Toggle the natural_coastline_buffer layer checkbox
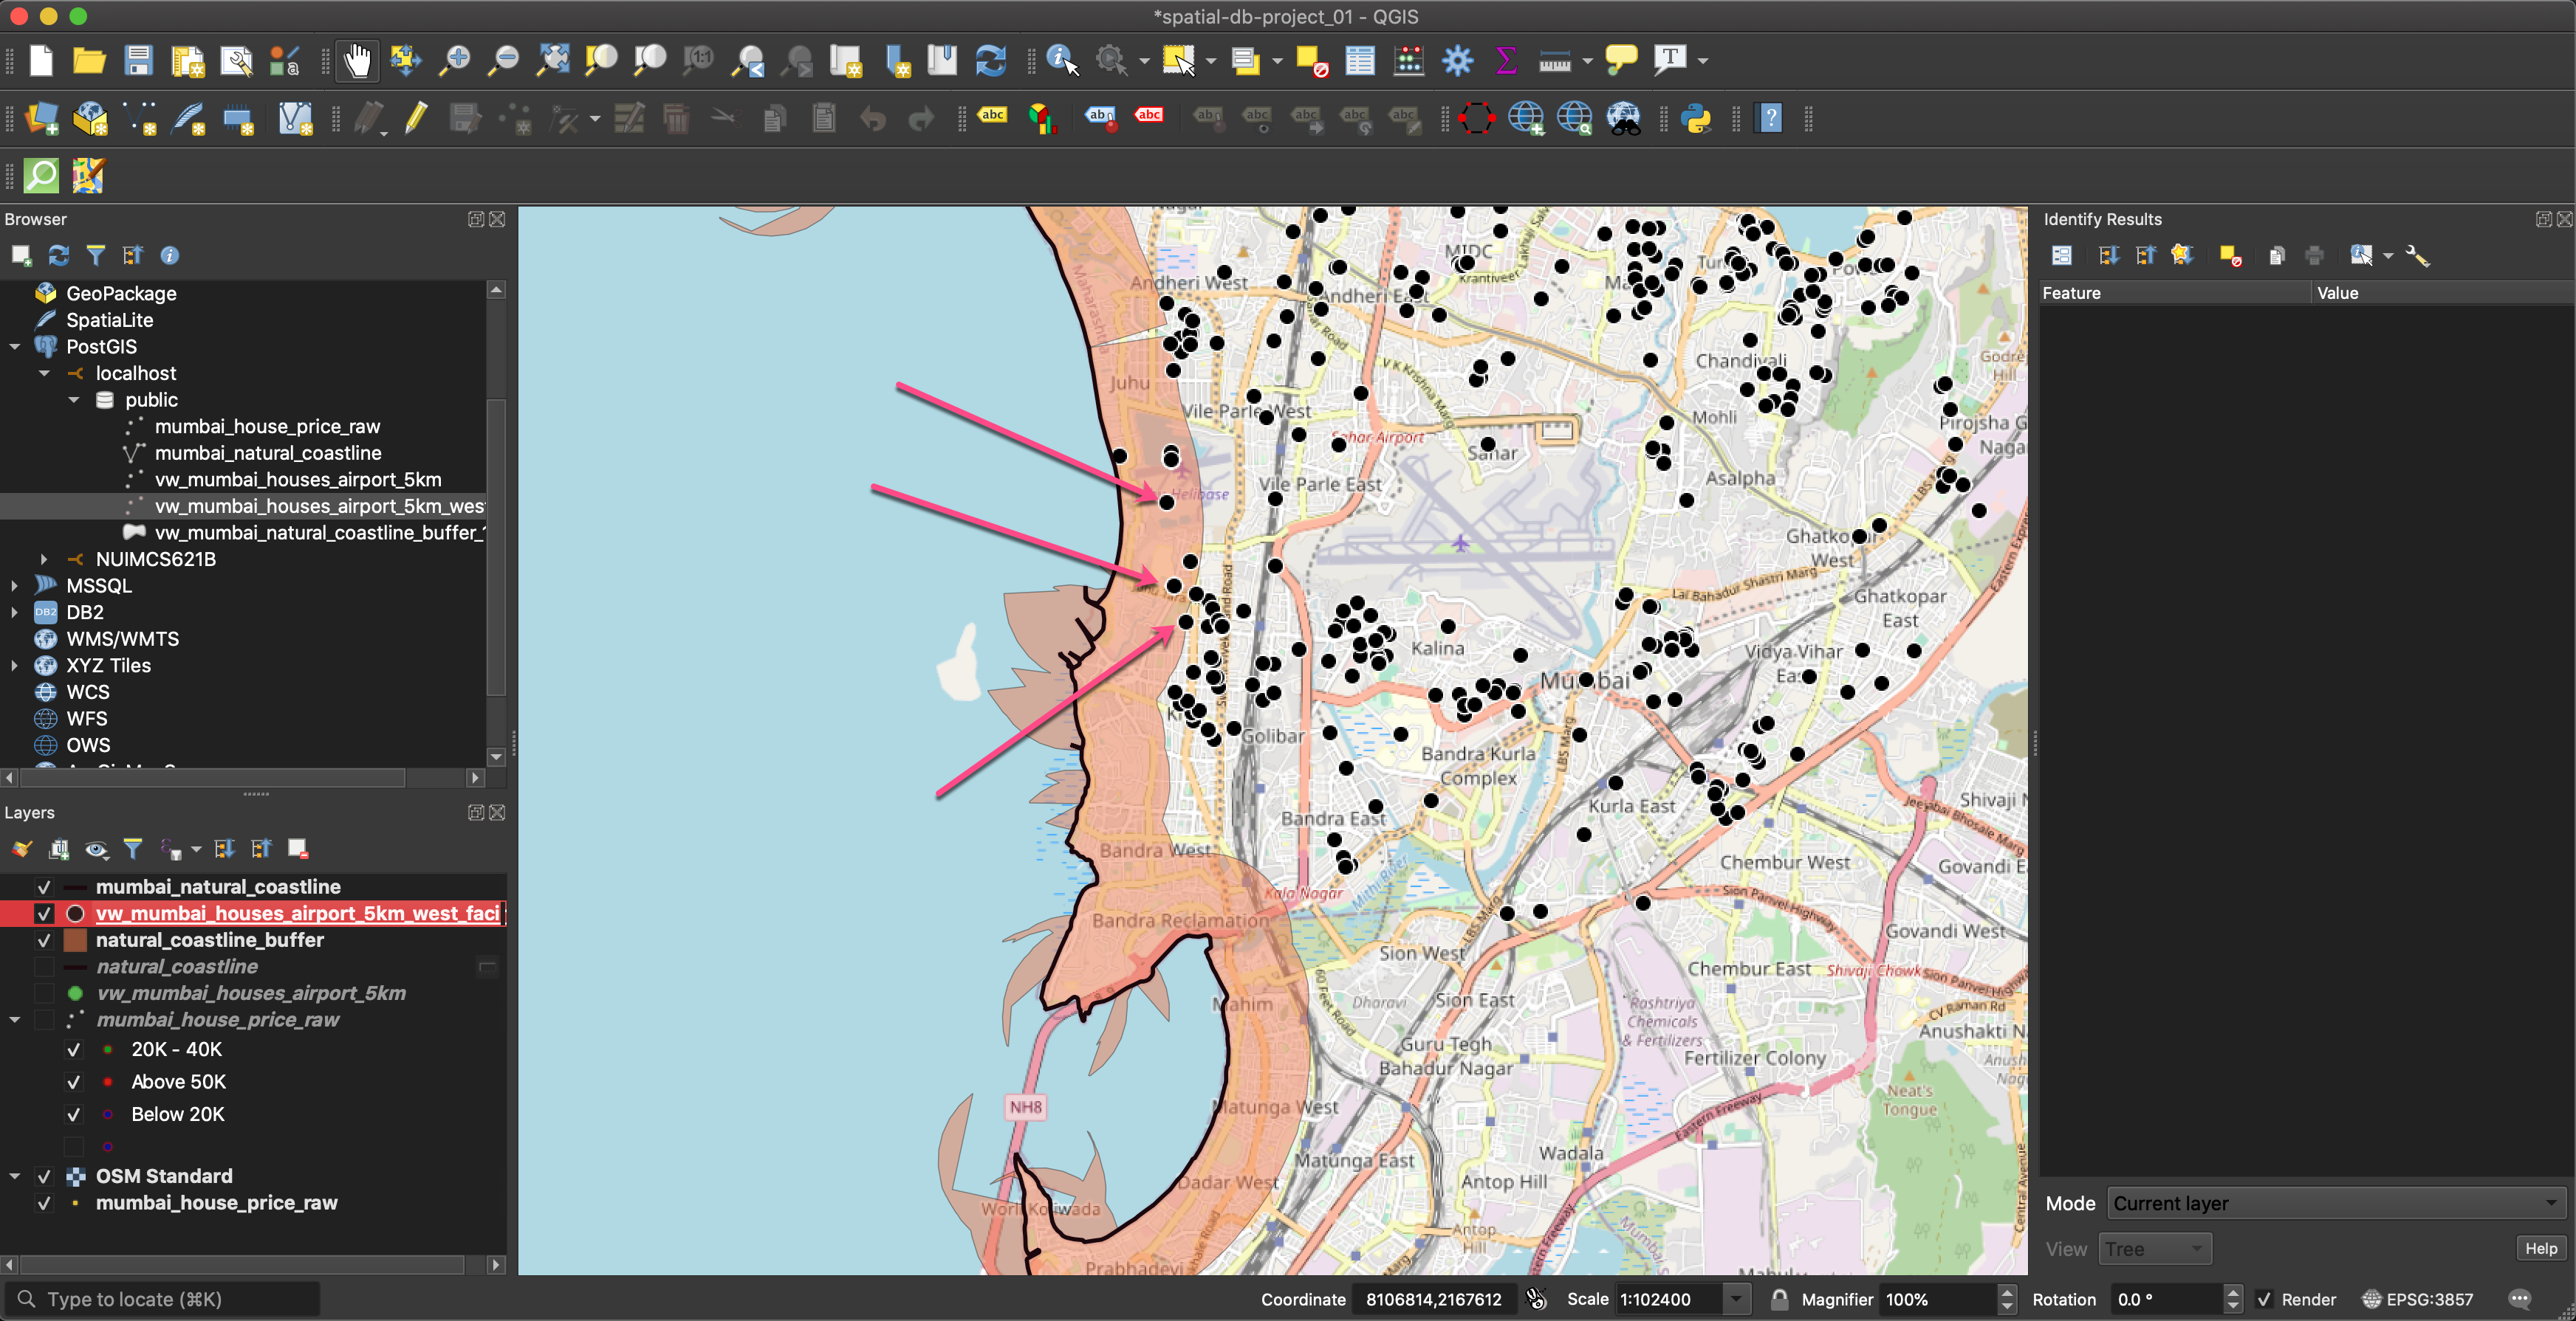The image size is (2576, 1321). [44, 940]
